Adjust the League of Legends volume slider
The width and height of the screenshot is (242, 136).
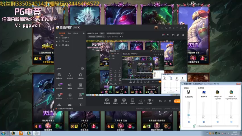tap(217, 117)
